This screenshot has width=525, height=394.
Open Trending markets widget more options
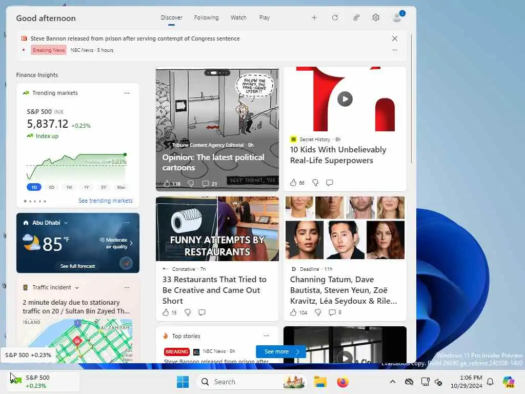(127, 93)
